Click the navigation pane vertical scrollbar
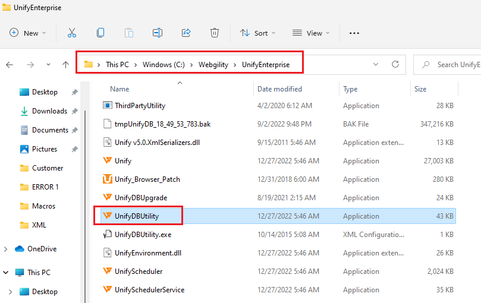 click(x=85, y=206)
